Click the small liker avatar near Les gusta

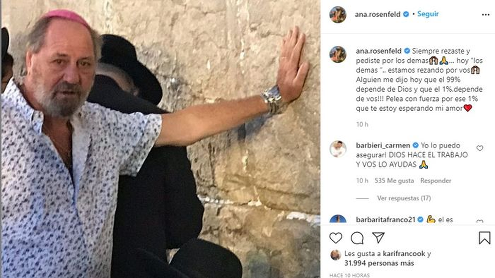click(x=335, y=255)
